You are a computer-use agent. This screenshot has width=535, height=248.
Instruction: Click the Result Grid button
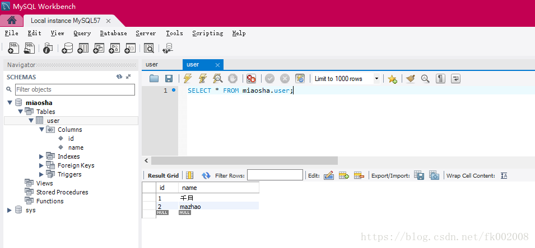tap(163, 175)
